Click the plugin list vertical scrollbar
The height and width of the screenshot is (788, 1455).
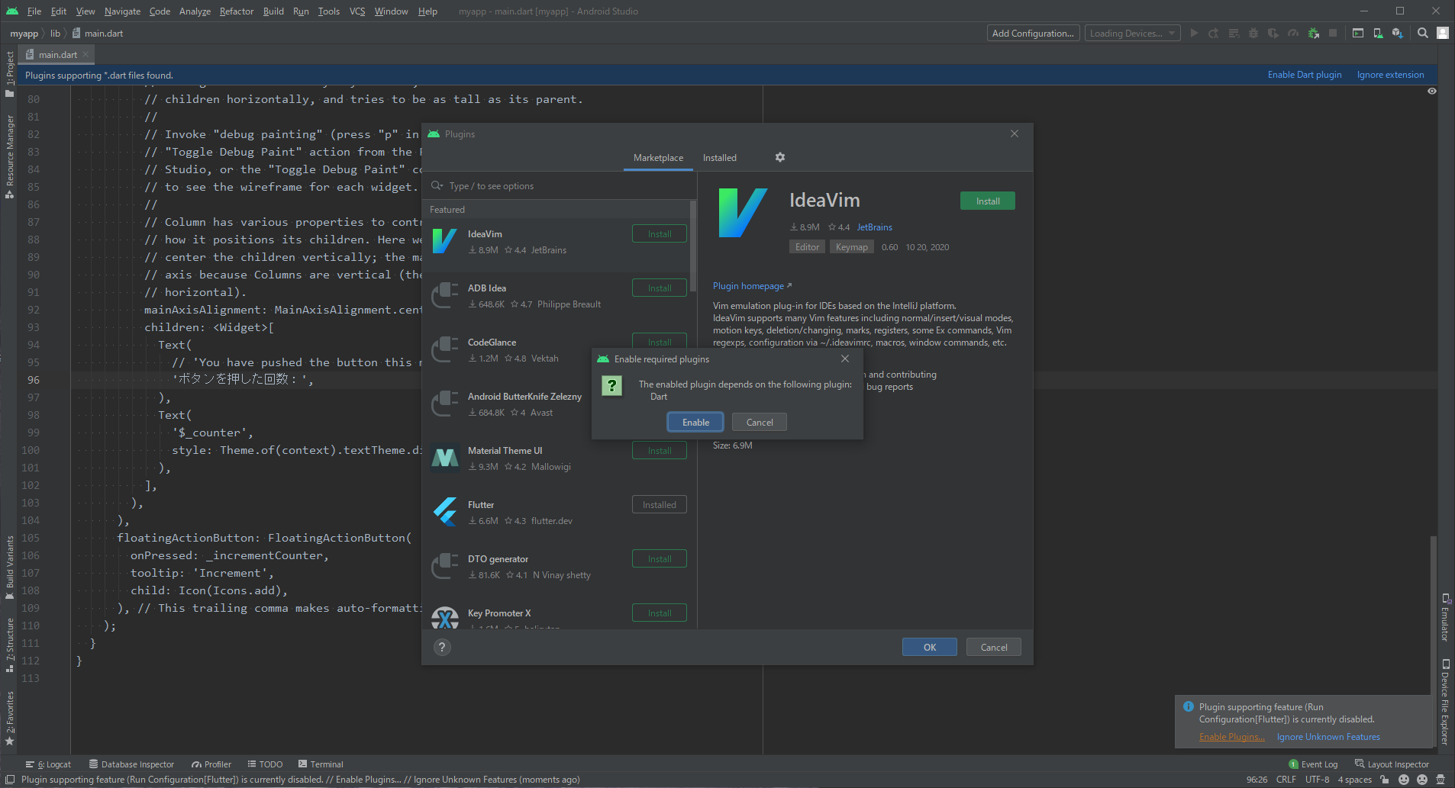693,247
